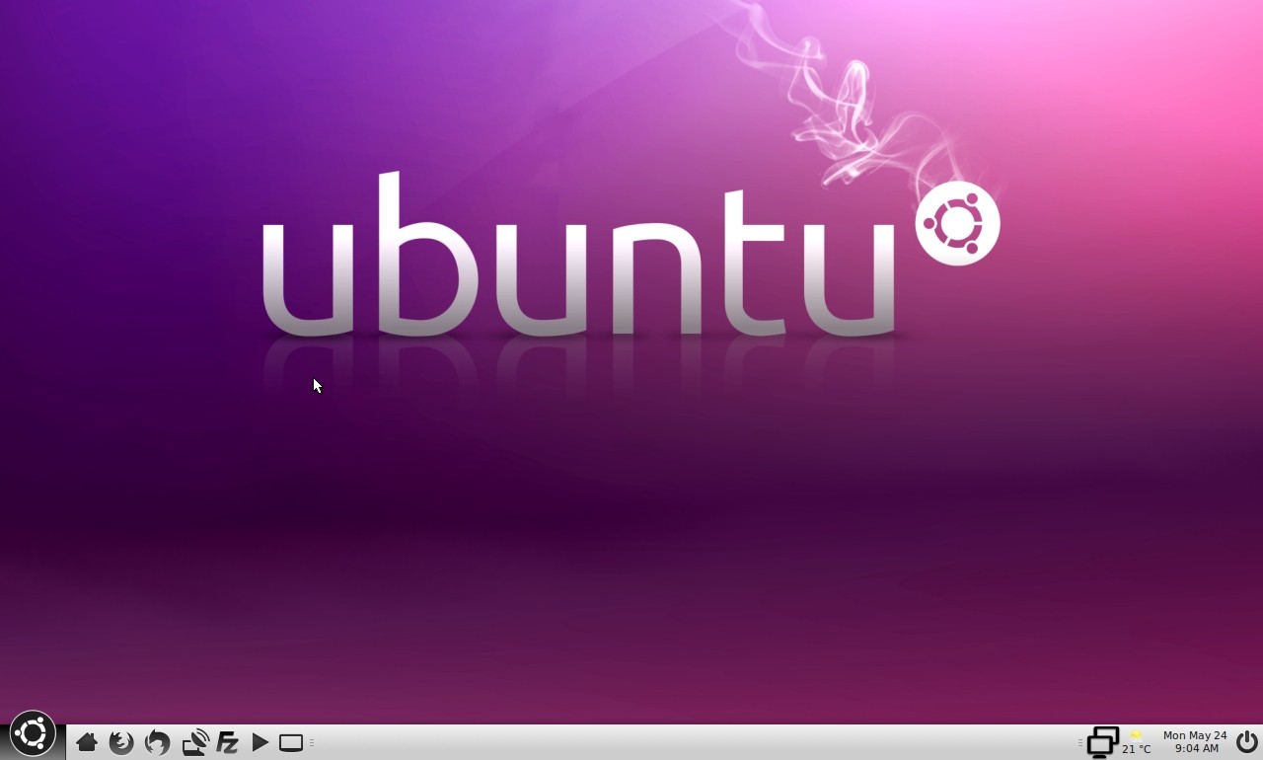Open the Home folder launcher
This screenshot has height=760, width=1263.
point(87,742)
